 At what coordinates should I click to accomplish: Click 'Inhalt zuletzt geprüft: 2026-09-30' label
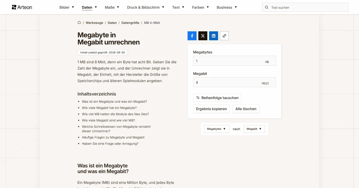(103, 52)
